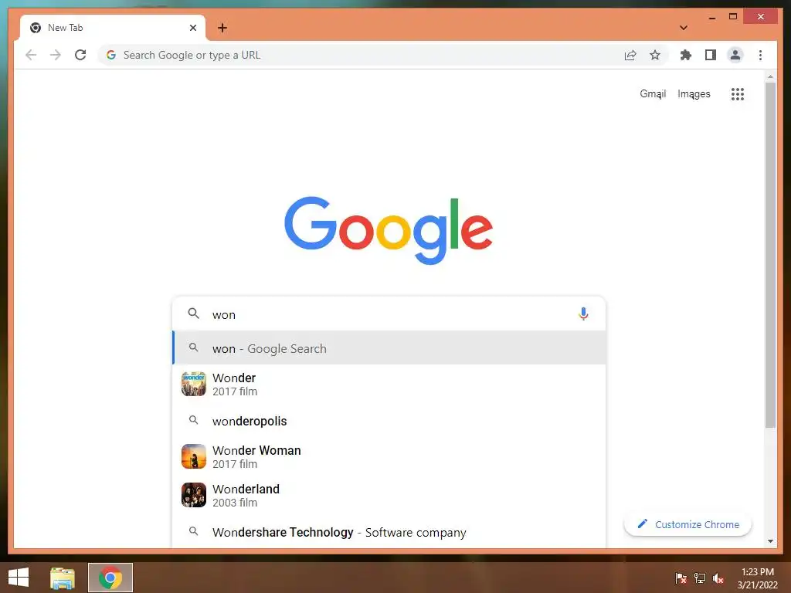Image resolution: width=791 pixels, height=593 pixels.
Task: Click the share page icon in address bar
Action: coord(630,55)
